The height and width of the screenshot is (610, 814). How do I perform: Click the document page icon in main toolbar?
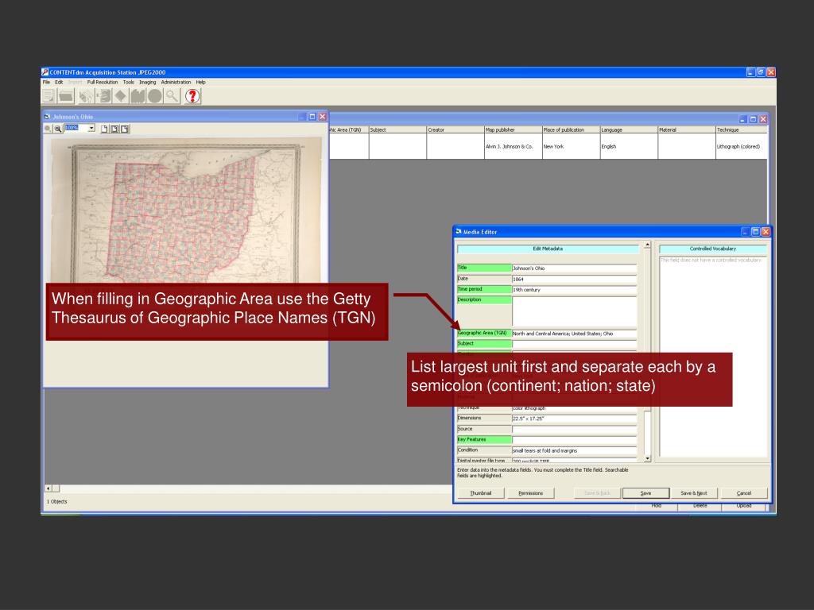tap(48, 96)
